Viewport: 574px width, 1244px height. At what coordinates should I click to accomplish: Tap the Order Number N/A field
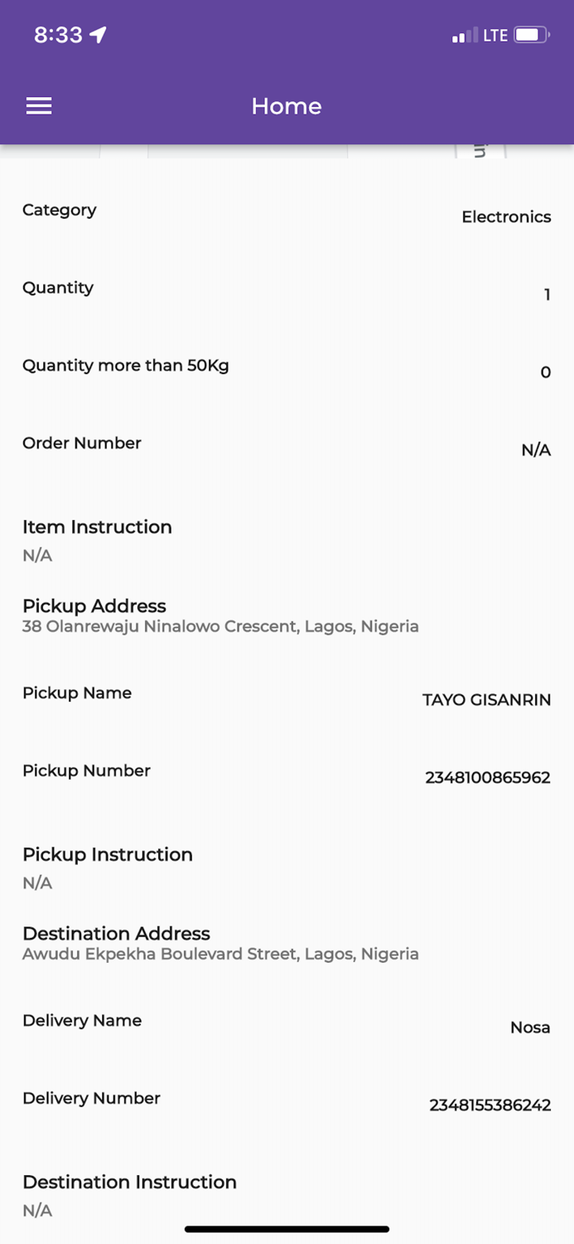click(535, 449)
